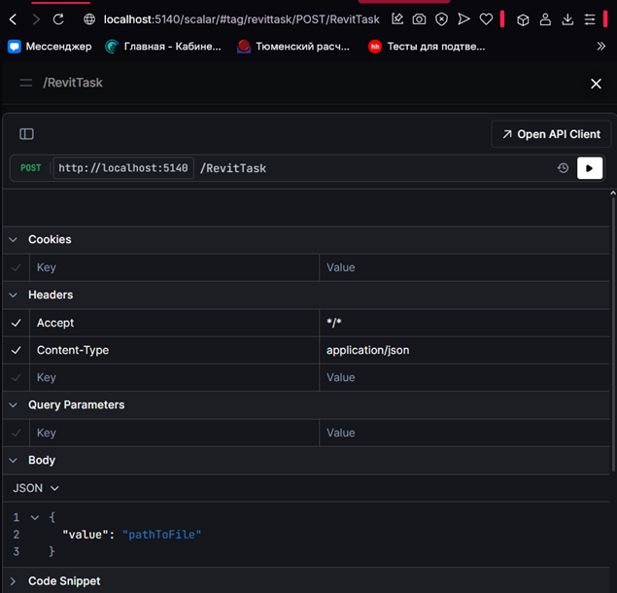The height and width of the screenshot is (593, 617).
Task: Take a snapshot with the camera icon
Action: click(419, 18)
